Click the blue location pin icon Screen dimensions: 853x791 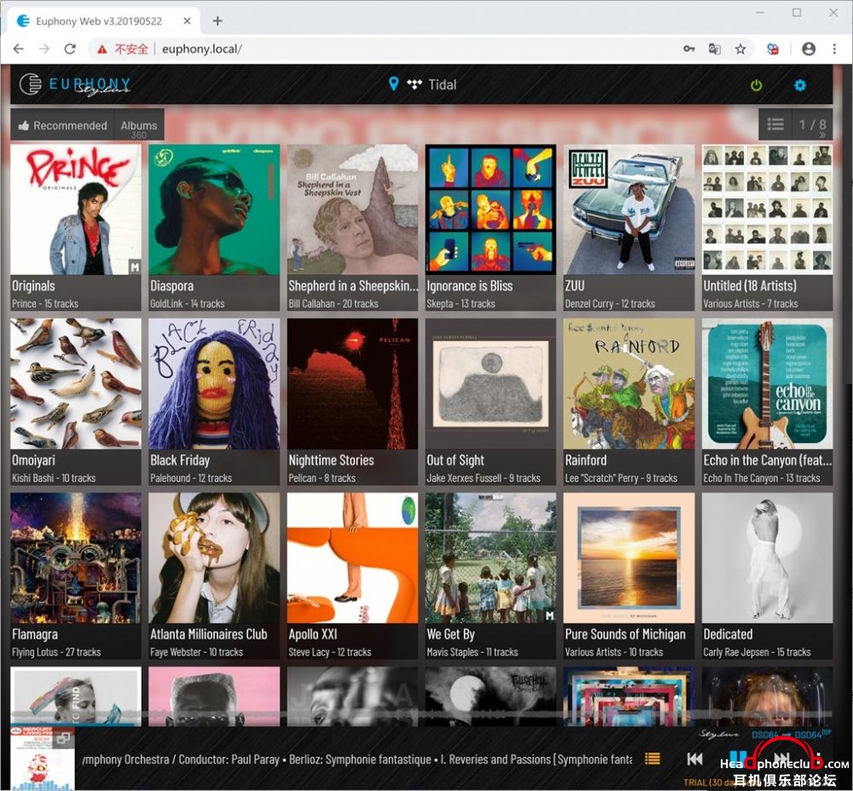394,84
